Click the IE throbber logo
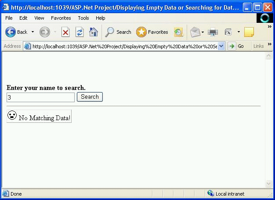This screenshot has height=200, width=275. (265, 18)
